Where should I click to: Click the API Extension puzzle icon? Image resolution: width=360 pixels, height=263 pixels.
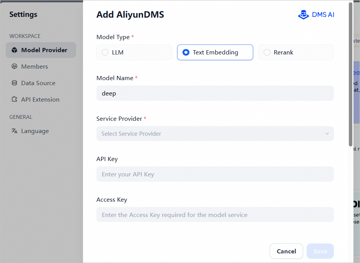coord(15,99)
